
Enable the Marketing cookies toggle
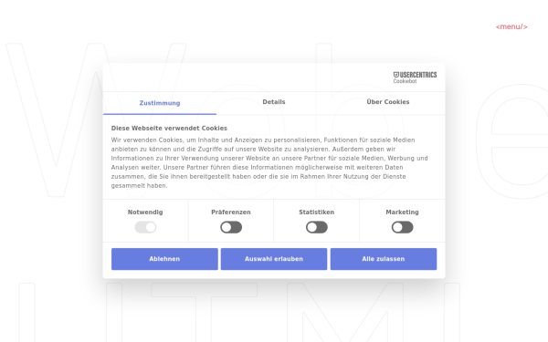coord(402,227)
